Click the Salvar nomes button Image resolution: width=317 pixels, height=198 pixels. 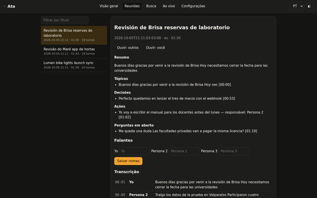pos(128,161)
